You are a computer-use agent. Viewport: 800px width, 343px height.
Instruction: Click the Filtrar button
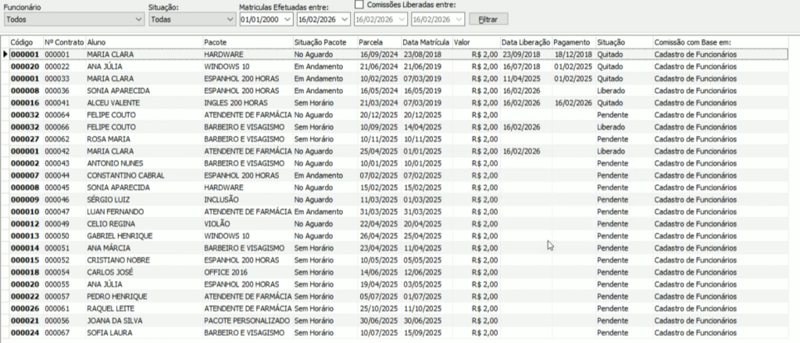click(488, 20)
